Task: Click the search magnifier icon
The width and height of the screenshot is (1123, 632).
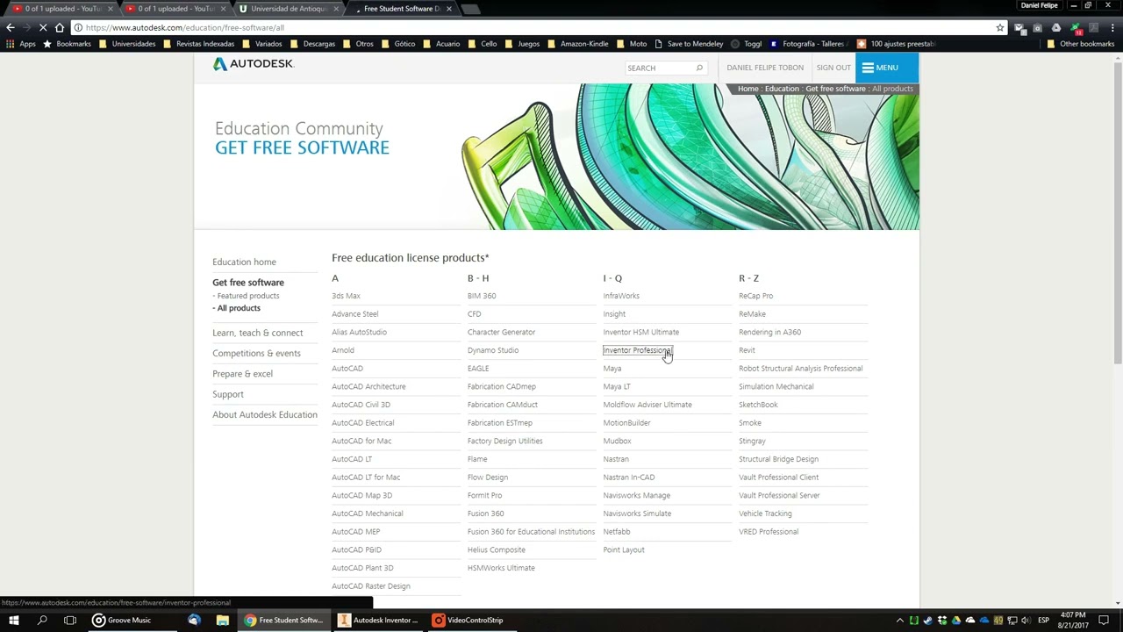Action: coord(699,68)
